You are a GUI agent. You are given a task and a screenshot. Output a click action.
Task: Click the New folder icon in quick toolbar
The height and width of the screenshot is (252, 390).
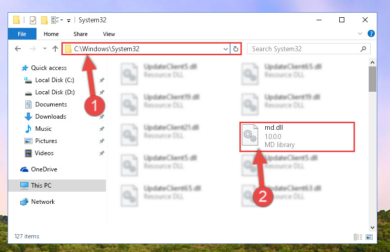point(44,20)
